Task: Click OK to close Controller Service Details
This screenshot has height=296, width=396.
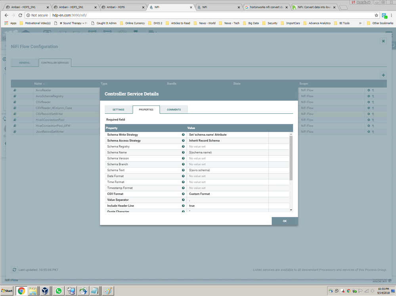Action: pos(284,221)
